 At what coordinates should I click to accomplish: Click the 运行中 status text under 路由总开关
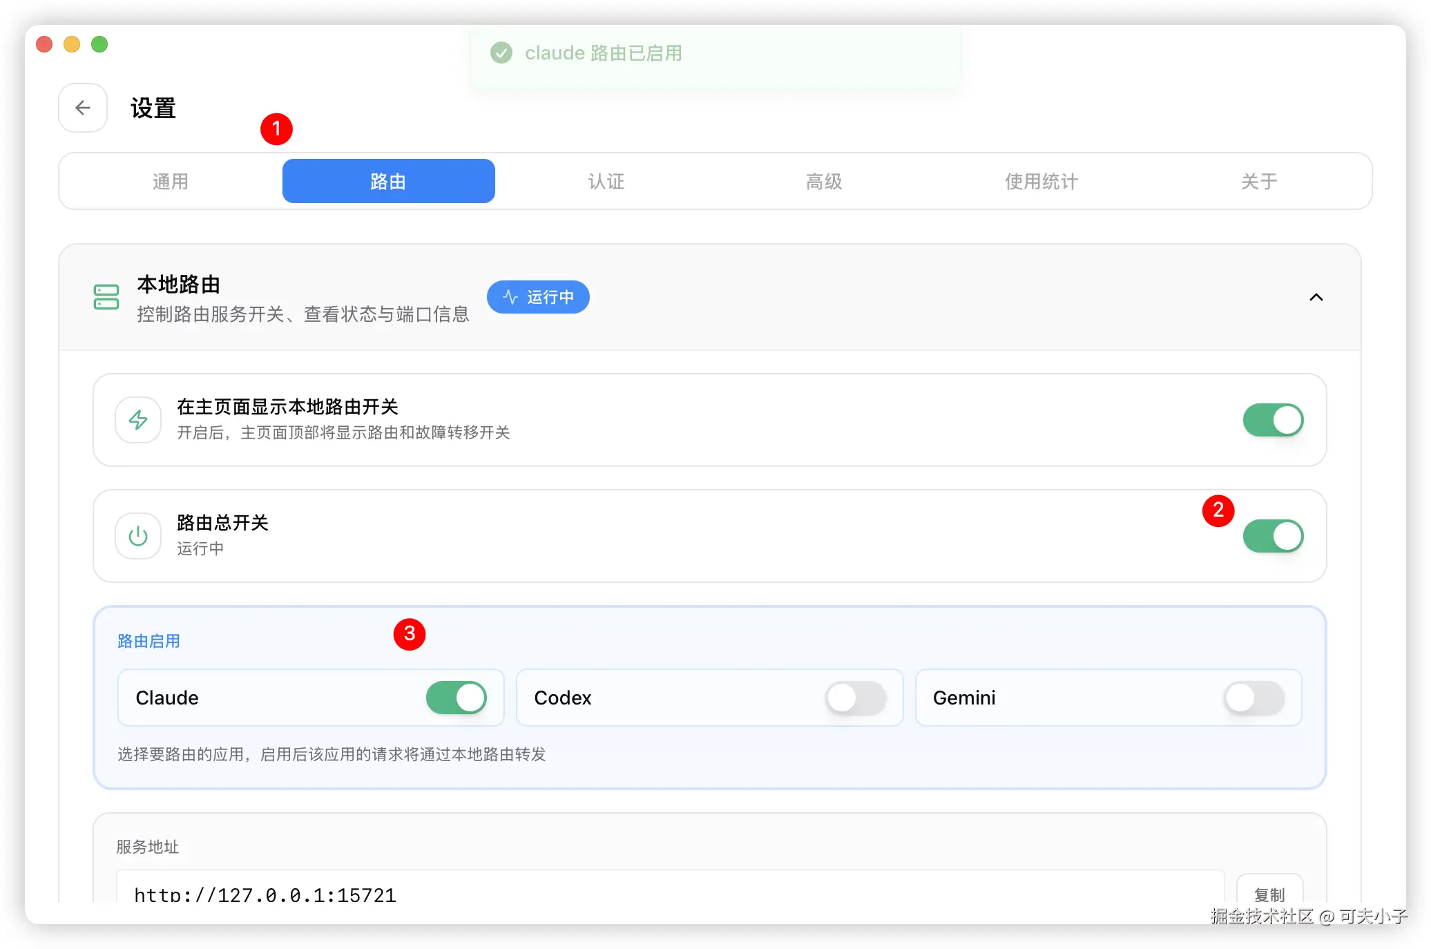click(200, 548)
